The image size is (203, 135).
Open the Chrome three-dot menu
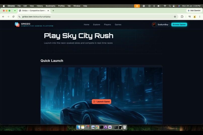pos(200,17)
